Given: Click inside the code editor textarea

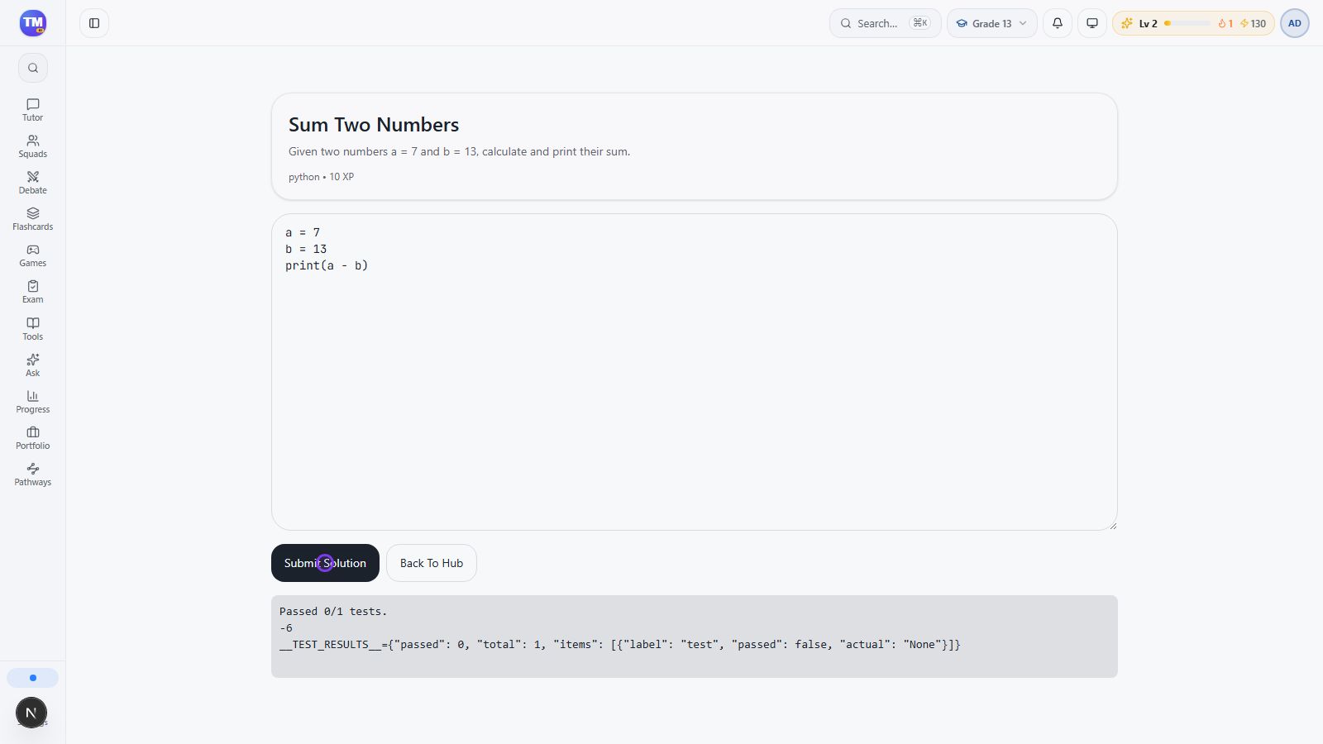Looking at the screenshot, I should 695,372.
